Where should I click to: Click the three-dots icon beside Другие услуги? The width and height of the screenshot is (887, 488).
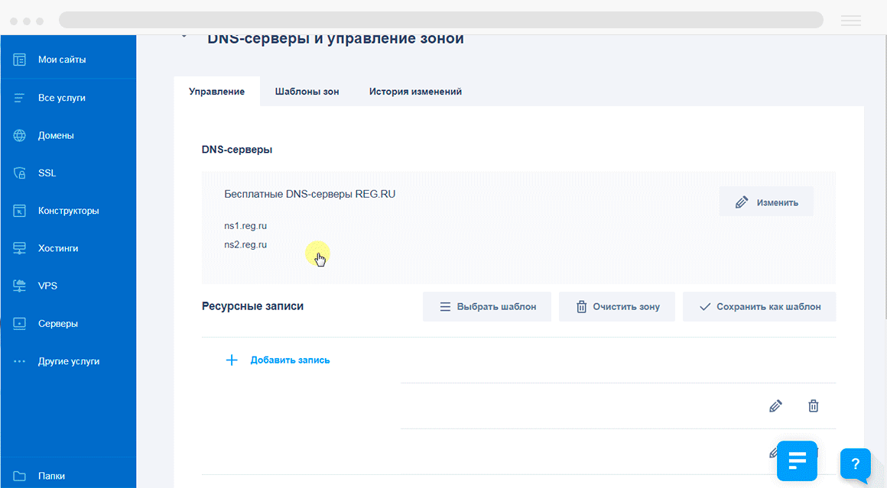pos(20,361)
